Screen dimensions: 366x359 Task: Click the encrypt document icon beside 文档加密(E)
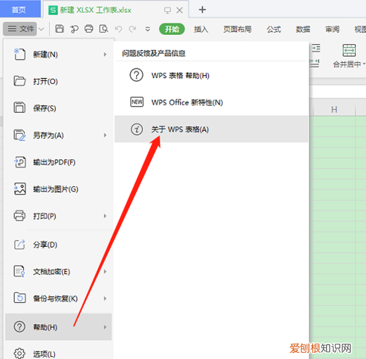point(19,271)
